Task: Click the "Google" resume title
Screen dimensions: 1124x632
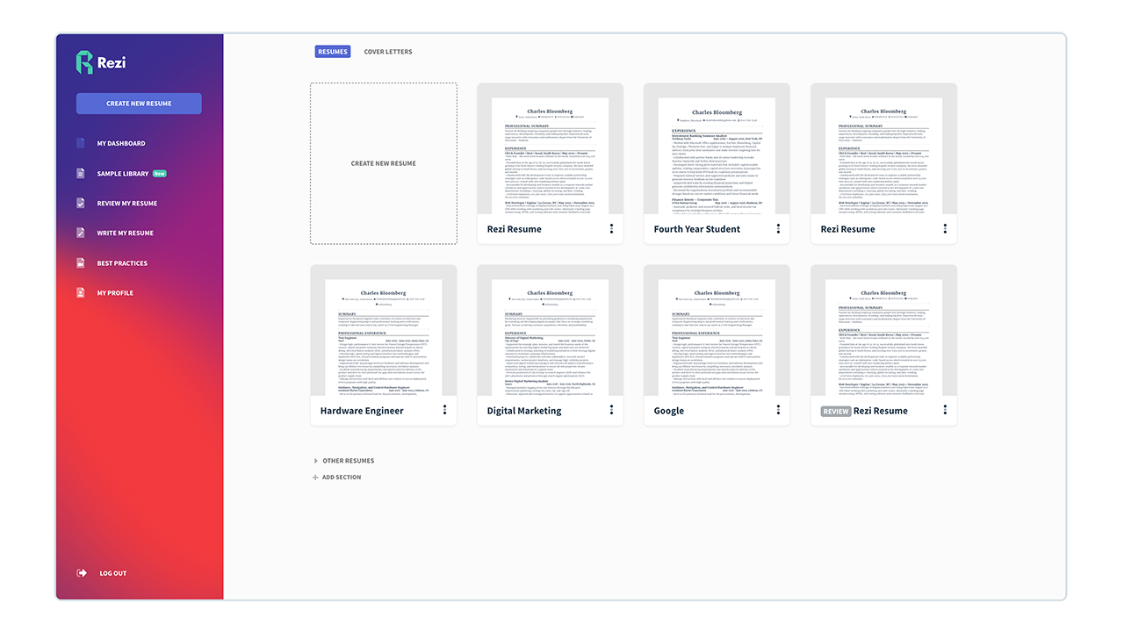Action: click(669, 411)
